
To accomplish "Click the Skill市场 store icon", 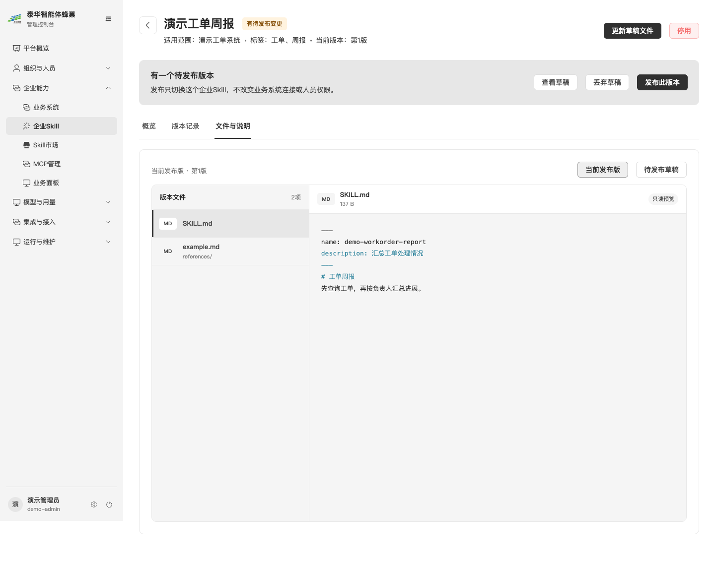I will tap(26, 145).
